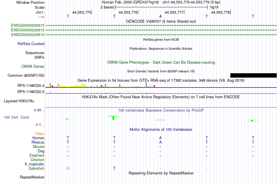This screenshot has width=277, height=184.
Task: Click the Sequences track label
Action: [35, 53]
